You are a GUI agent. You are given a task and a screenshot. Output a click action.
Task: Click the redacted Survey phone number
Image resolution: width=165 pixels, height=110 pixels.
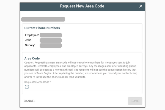[x=51, y=45]
